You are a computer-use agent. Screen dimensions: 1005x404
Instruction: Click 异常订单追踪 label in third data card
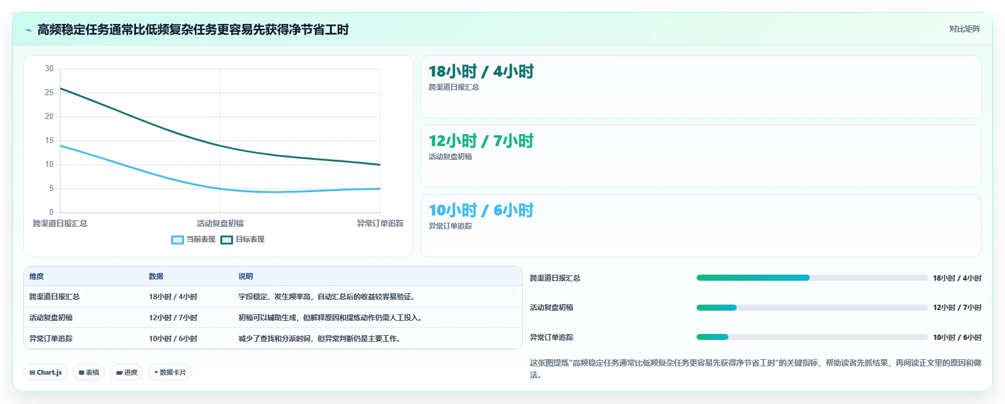450,226
